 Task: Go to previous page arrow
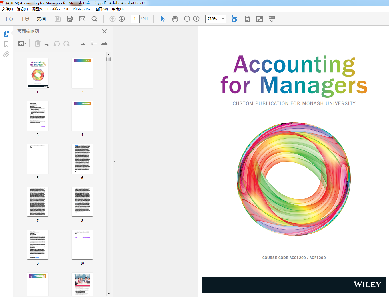coord(113,19)
